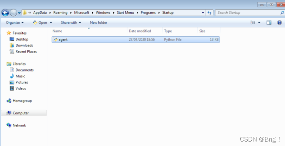Screen dimensions: 285x146
Task: Click date 27/04/2020 18:56 of agent
Action: tap(142, 40)
